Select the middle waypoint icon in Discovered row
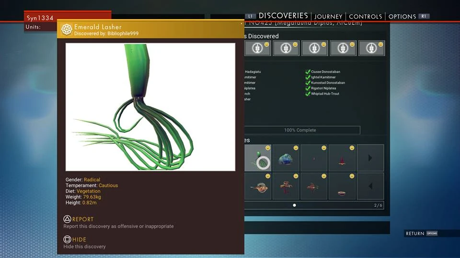The height and width of the screenshot is (258, 460). (314, 48)
